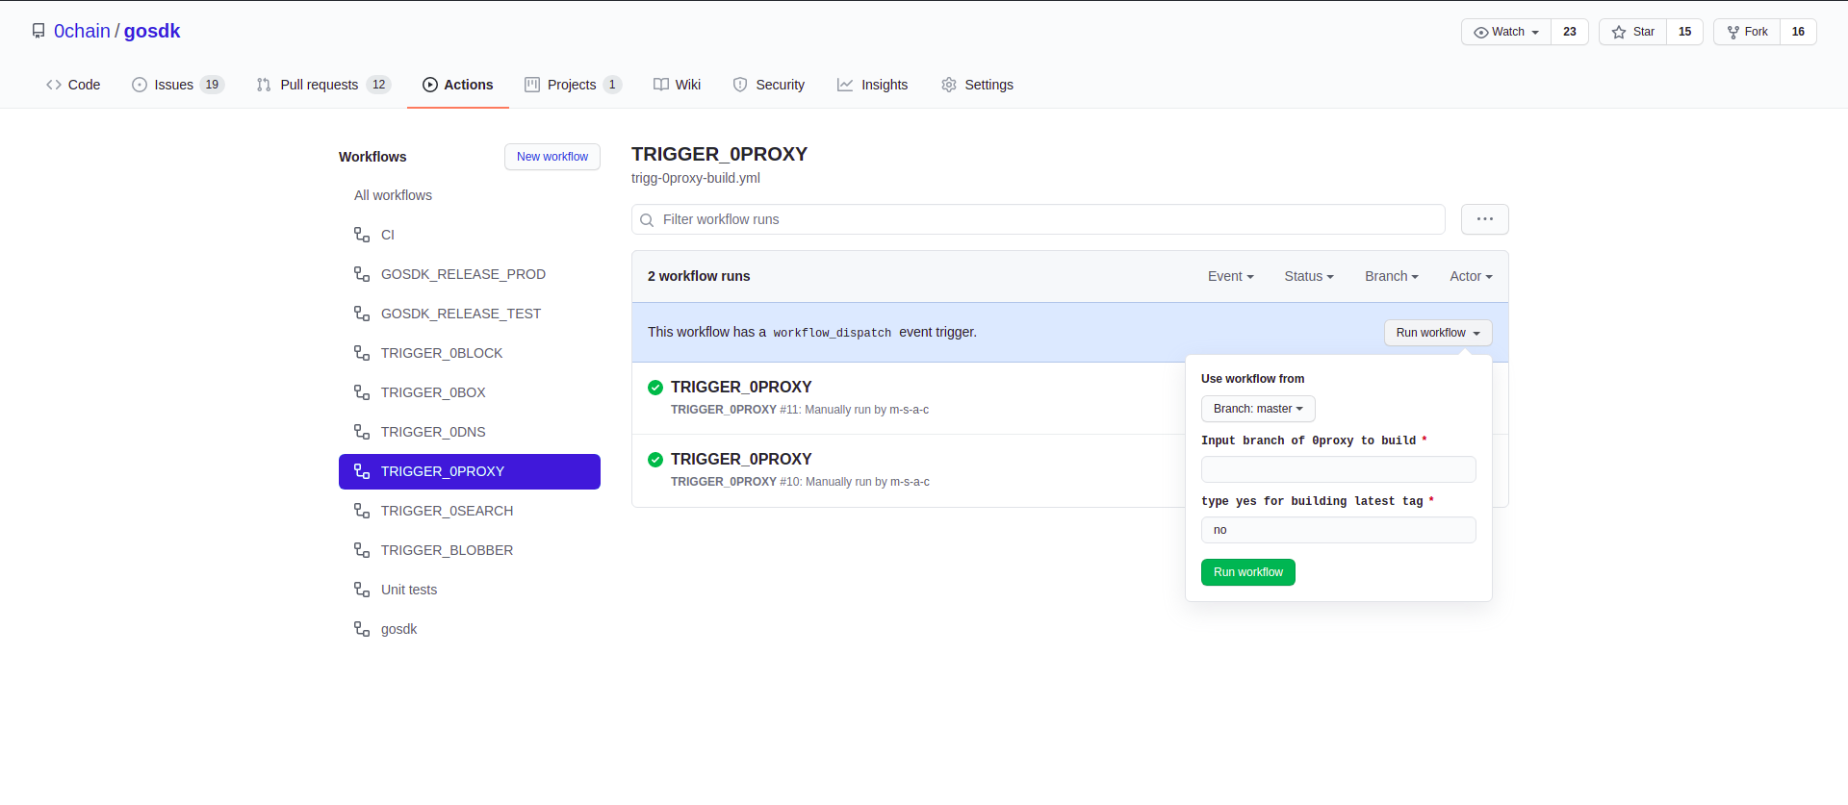Select the TRIGGER_0BOX workflow
Image resolution: width=1848 pixels, height=805 pixels.
433,392
